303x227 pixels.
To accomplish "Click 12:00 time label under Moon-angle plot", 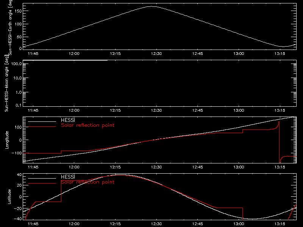I will pos(74,110).
